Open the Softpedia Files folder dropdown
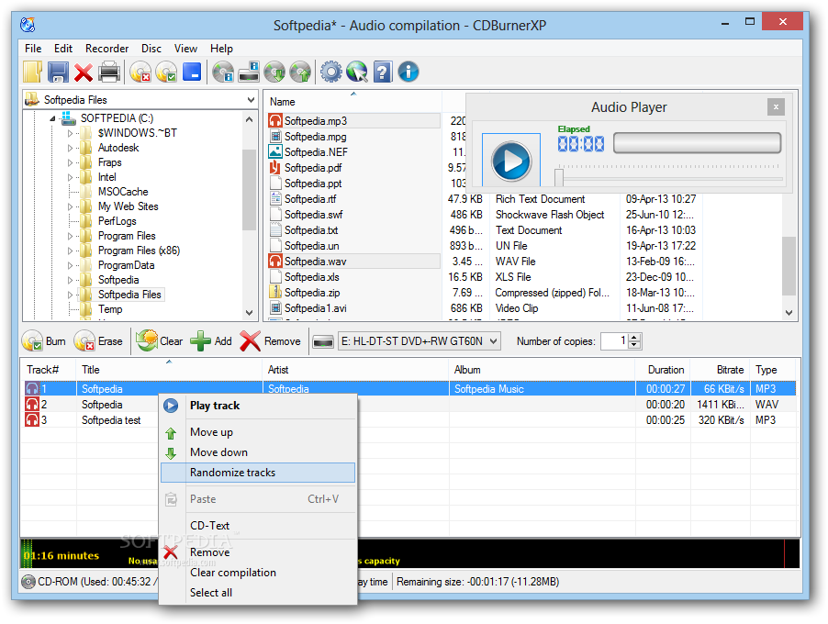 tap(251, 100)
